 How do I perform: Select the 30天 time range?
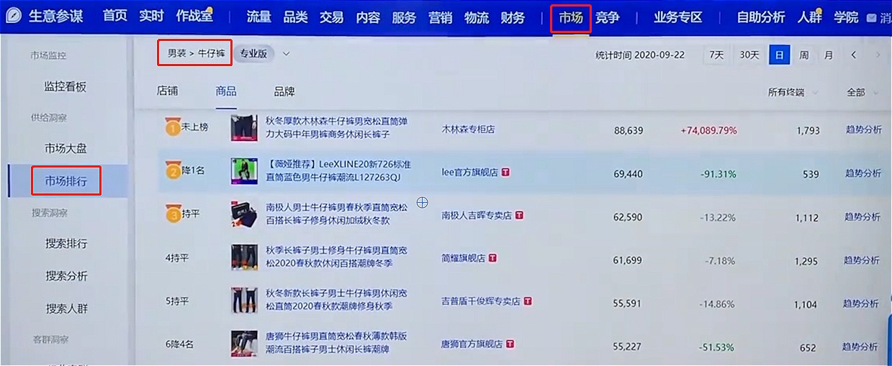749,55
